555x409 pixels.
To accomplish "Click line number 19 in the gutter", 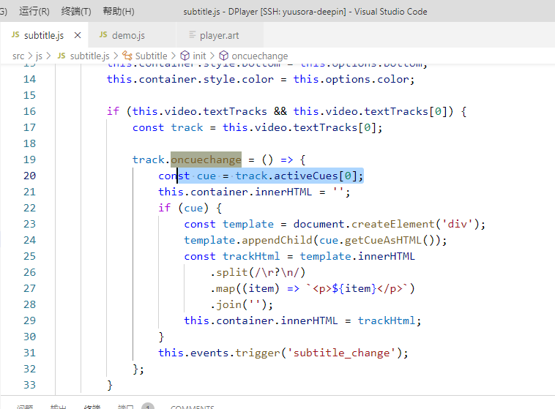I will [30, 160].
